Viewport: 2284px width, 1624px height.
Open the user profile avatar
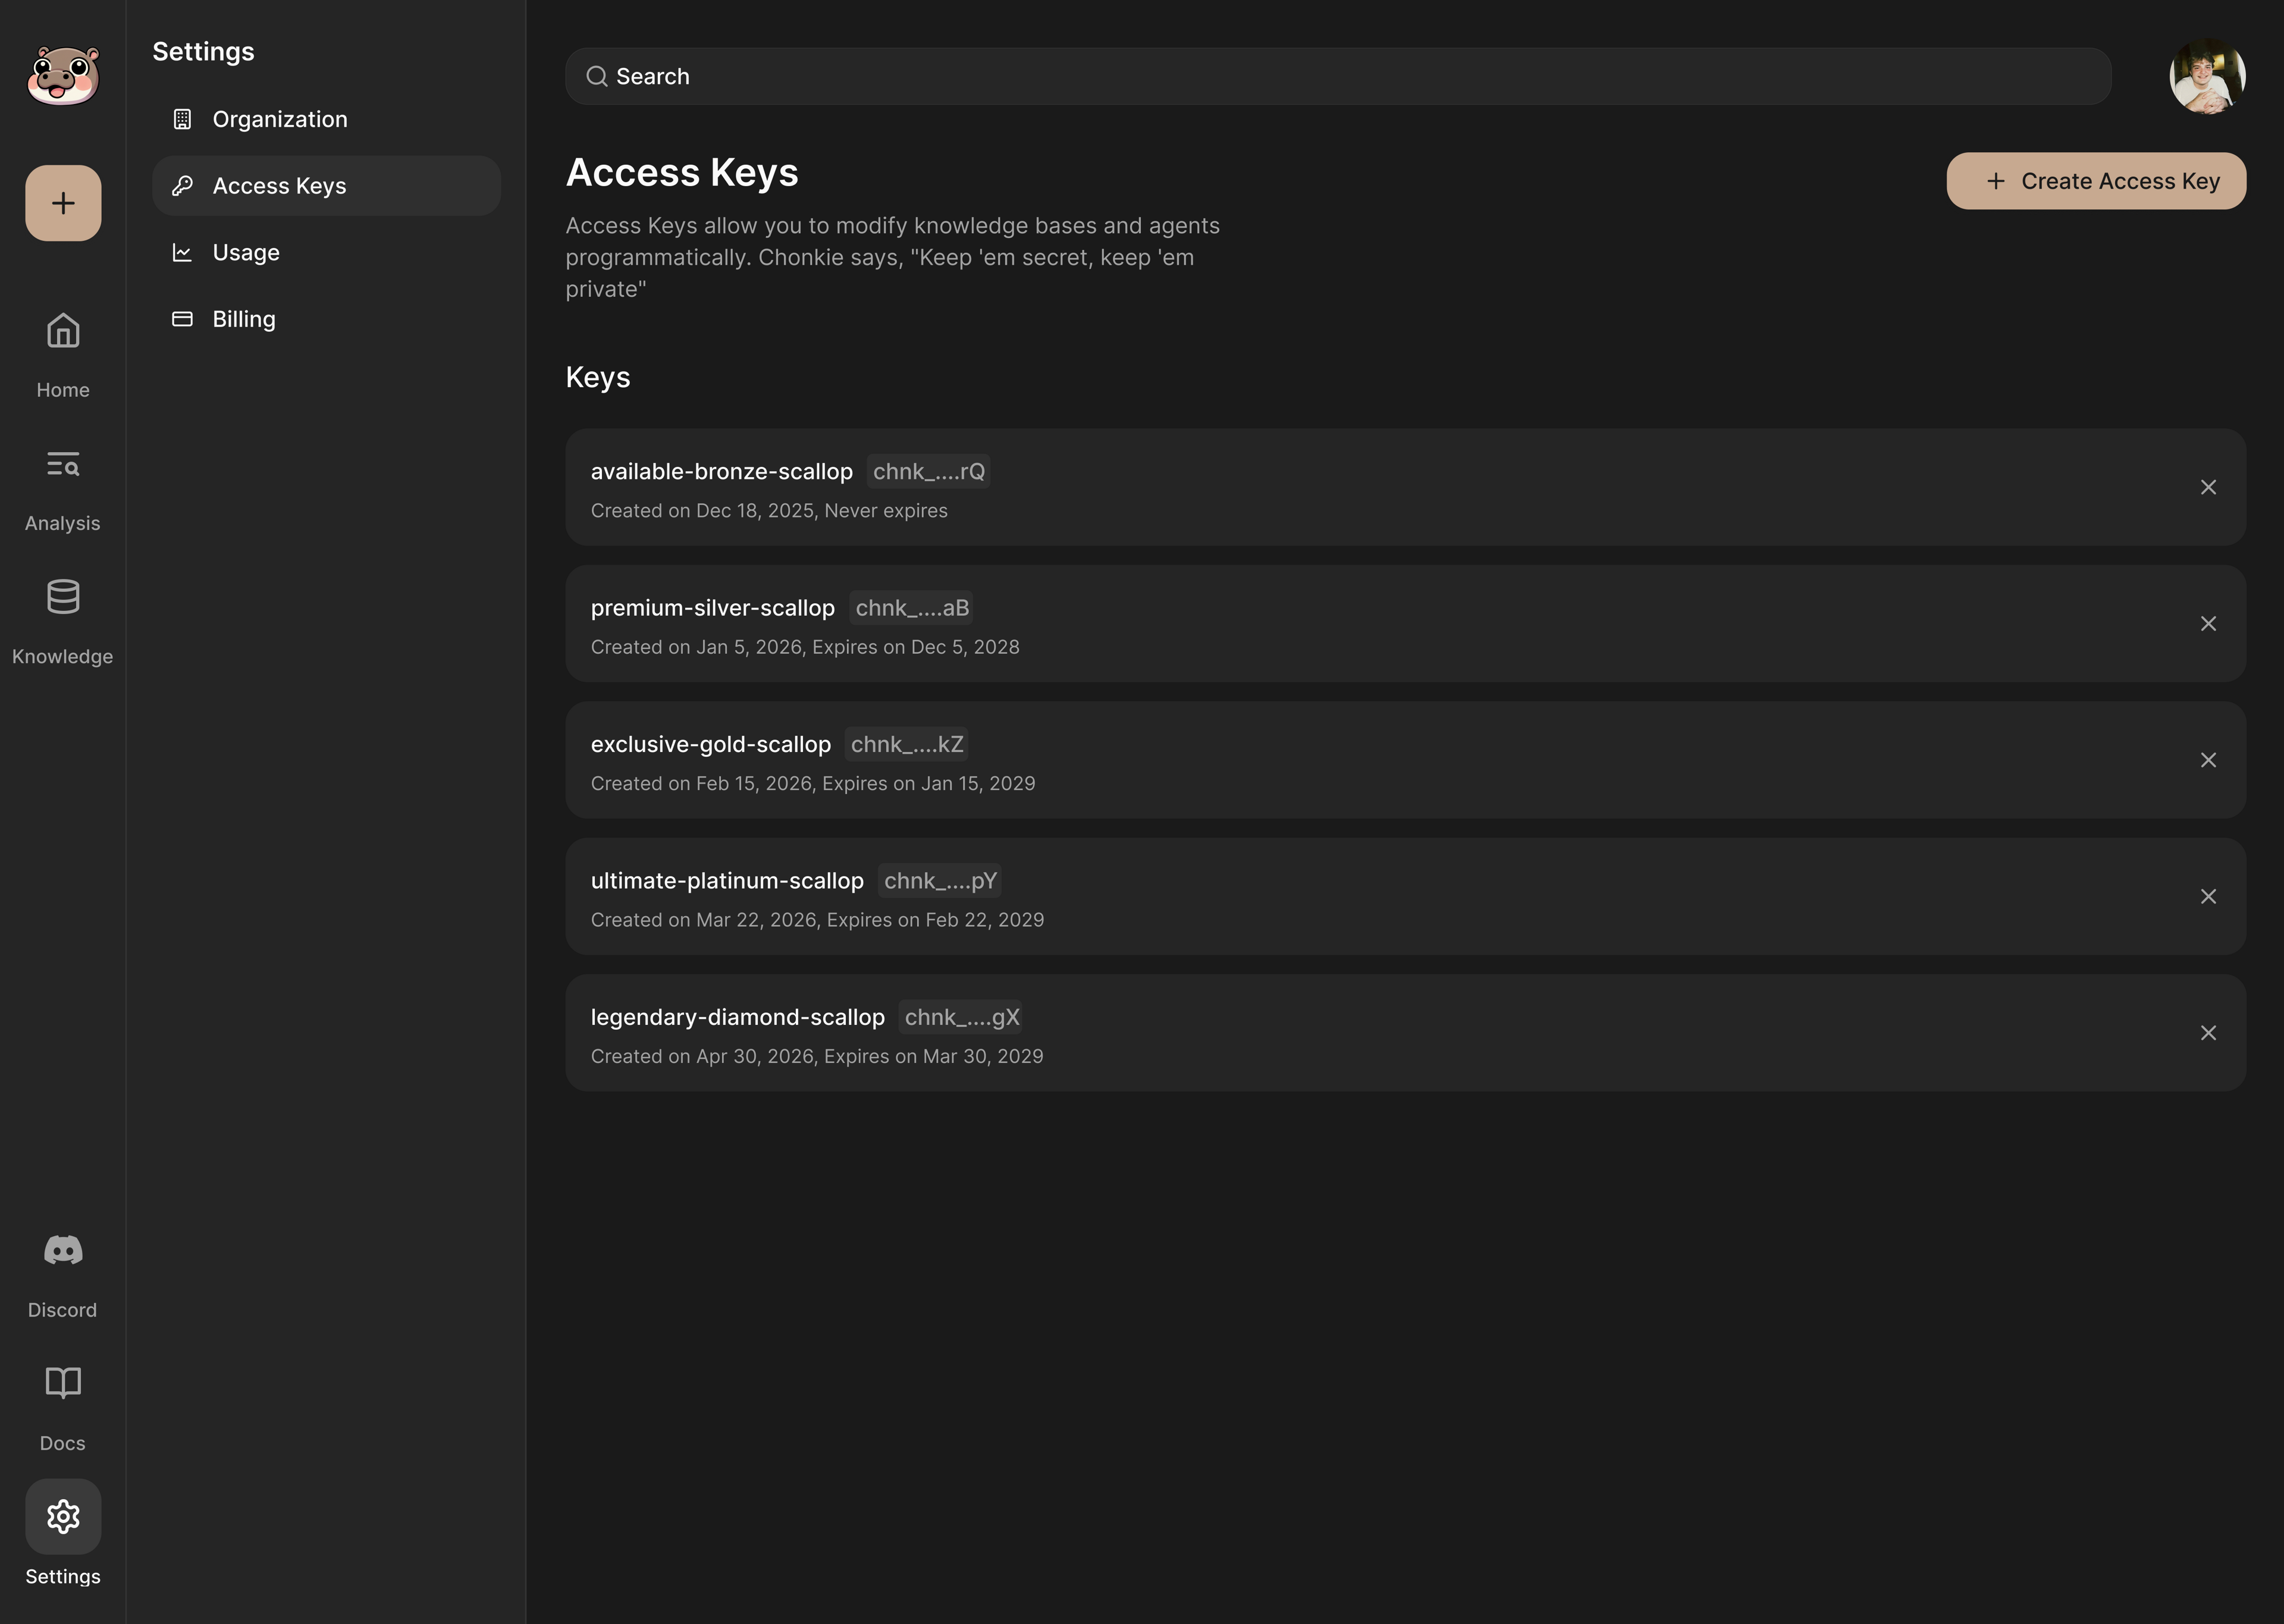click(x=2207, y=77)
